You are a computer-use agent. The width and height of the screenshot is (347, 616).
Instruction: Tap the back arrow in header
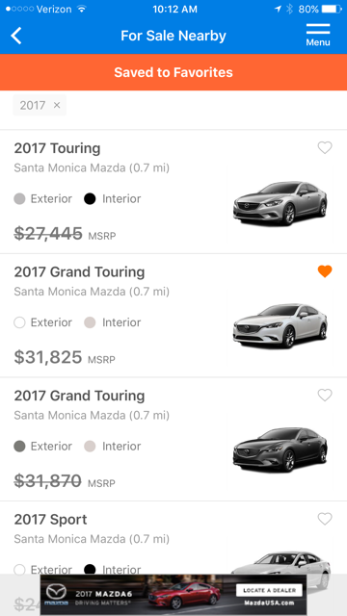16,36
